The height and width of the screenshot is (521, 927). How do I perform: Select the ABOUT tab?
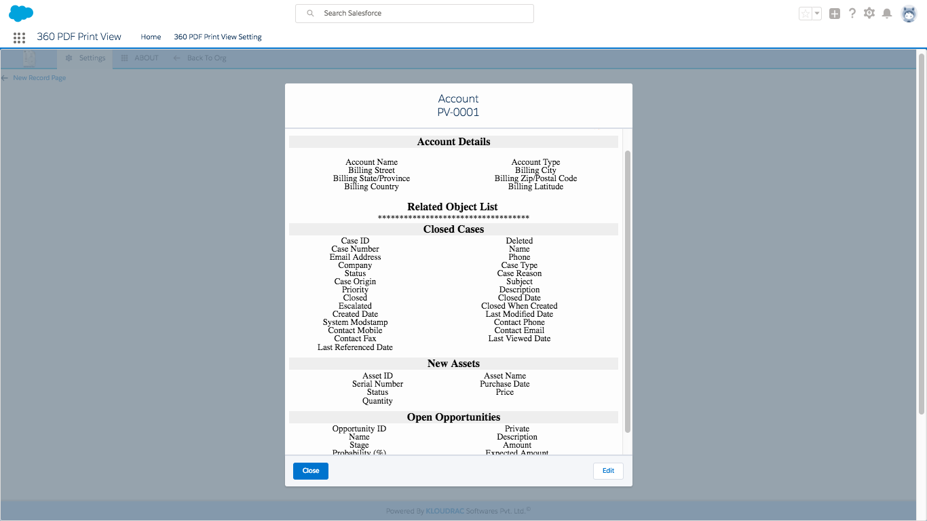pyautogui.click(x=140, y=58)
